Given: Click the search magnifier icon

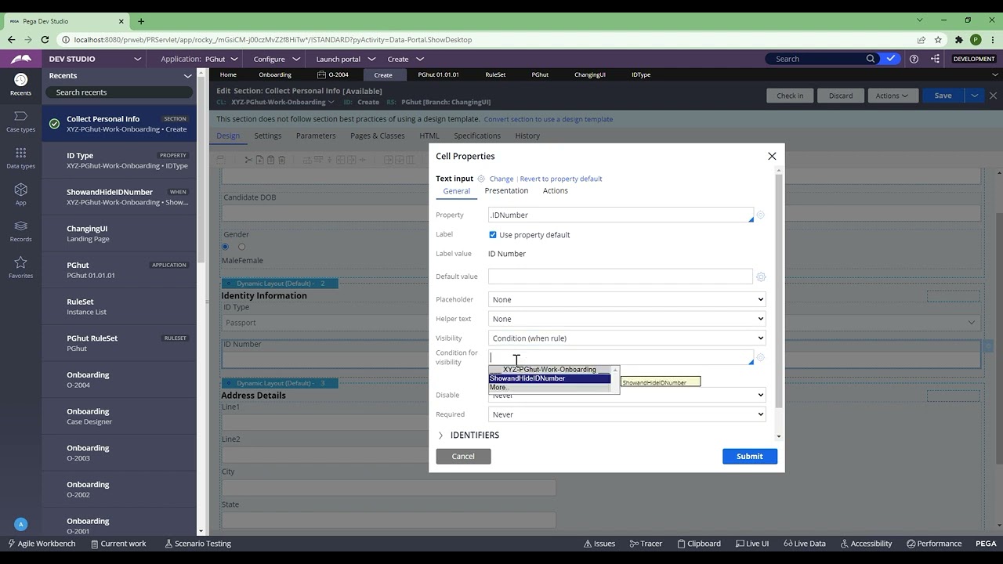Looking at the screenshot, I should [870, 59].
